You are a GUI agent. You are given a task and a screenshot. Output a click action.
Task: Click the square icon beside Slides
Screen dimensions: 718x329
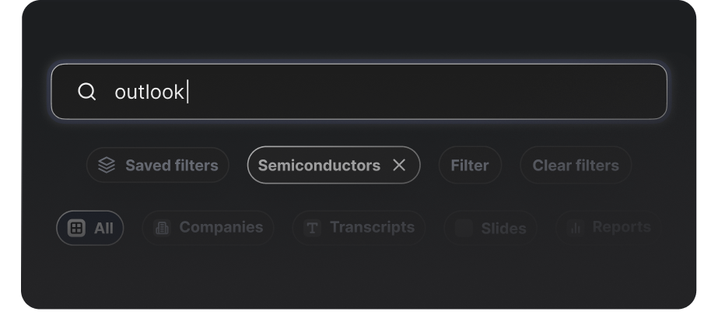pos(464,228)
